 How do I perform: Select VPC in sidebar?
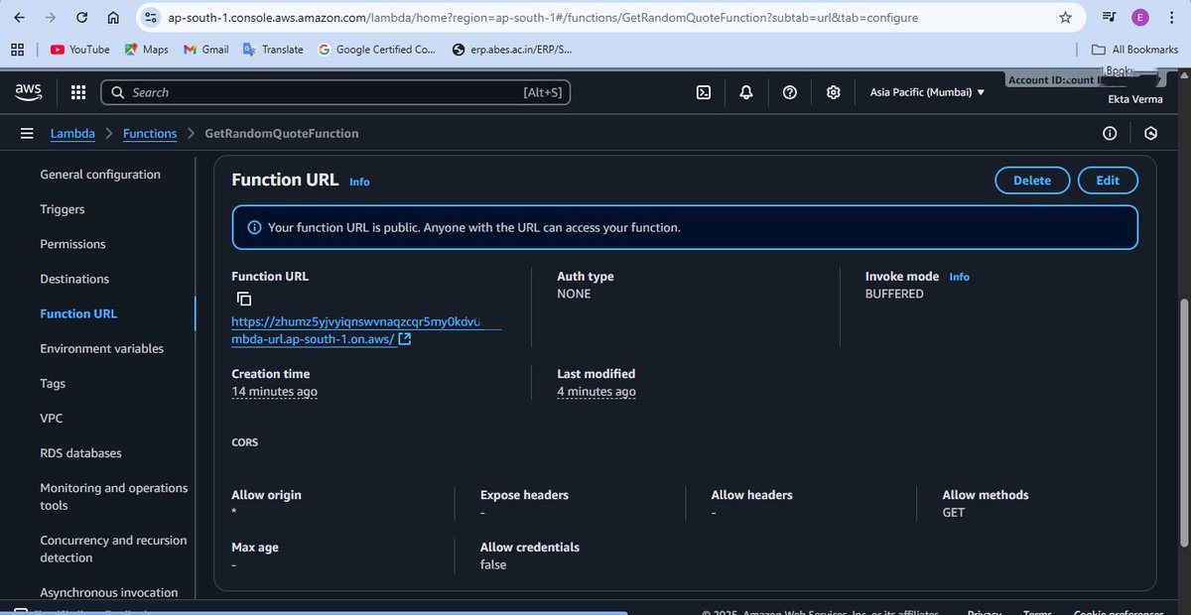click(x=52, y=418)
